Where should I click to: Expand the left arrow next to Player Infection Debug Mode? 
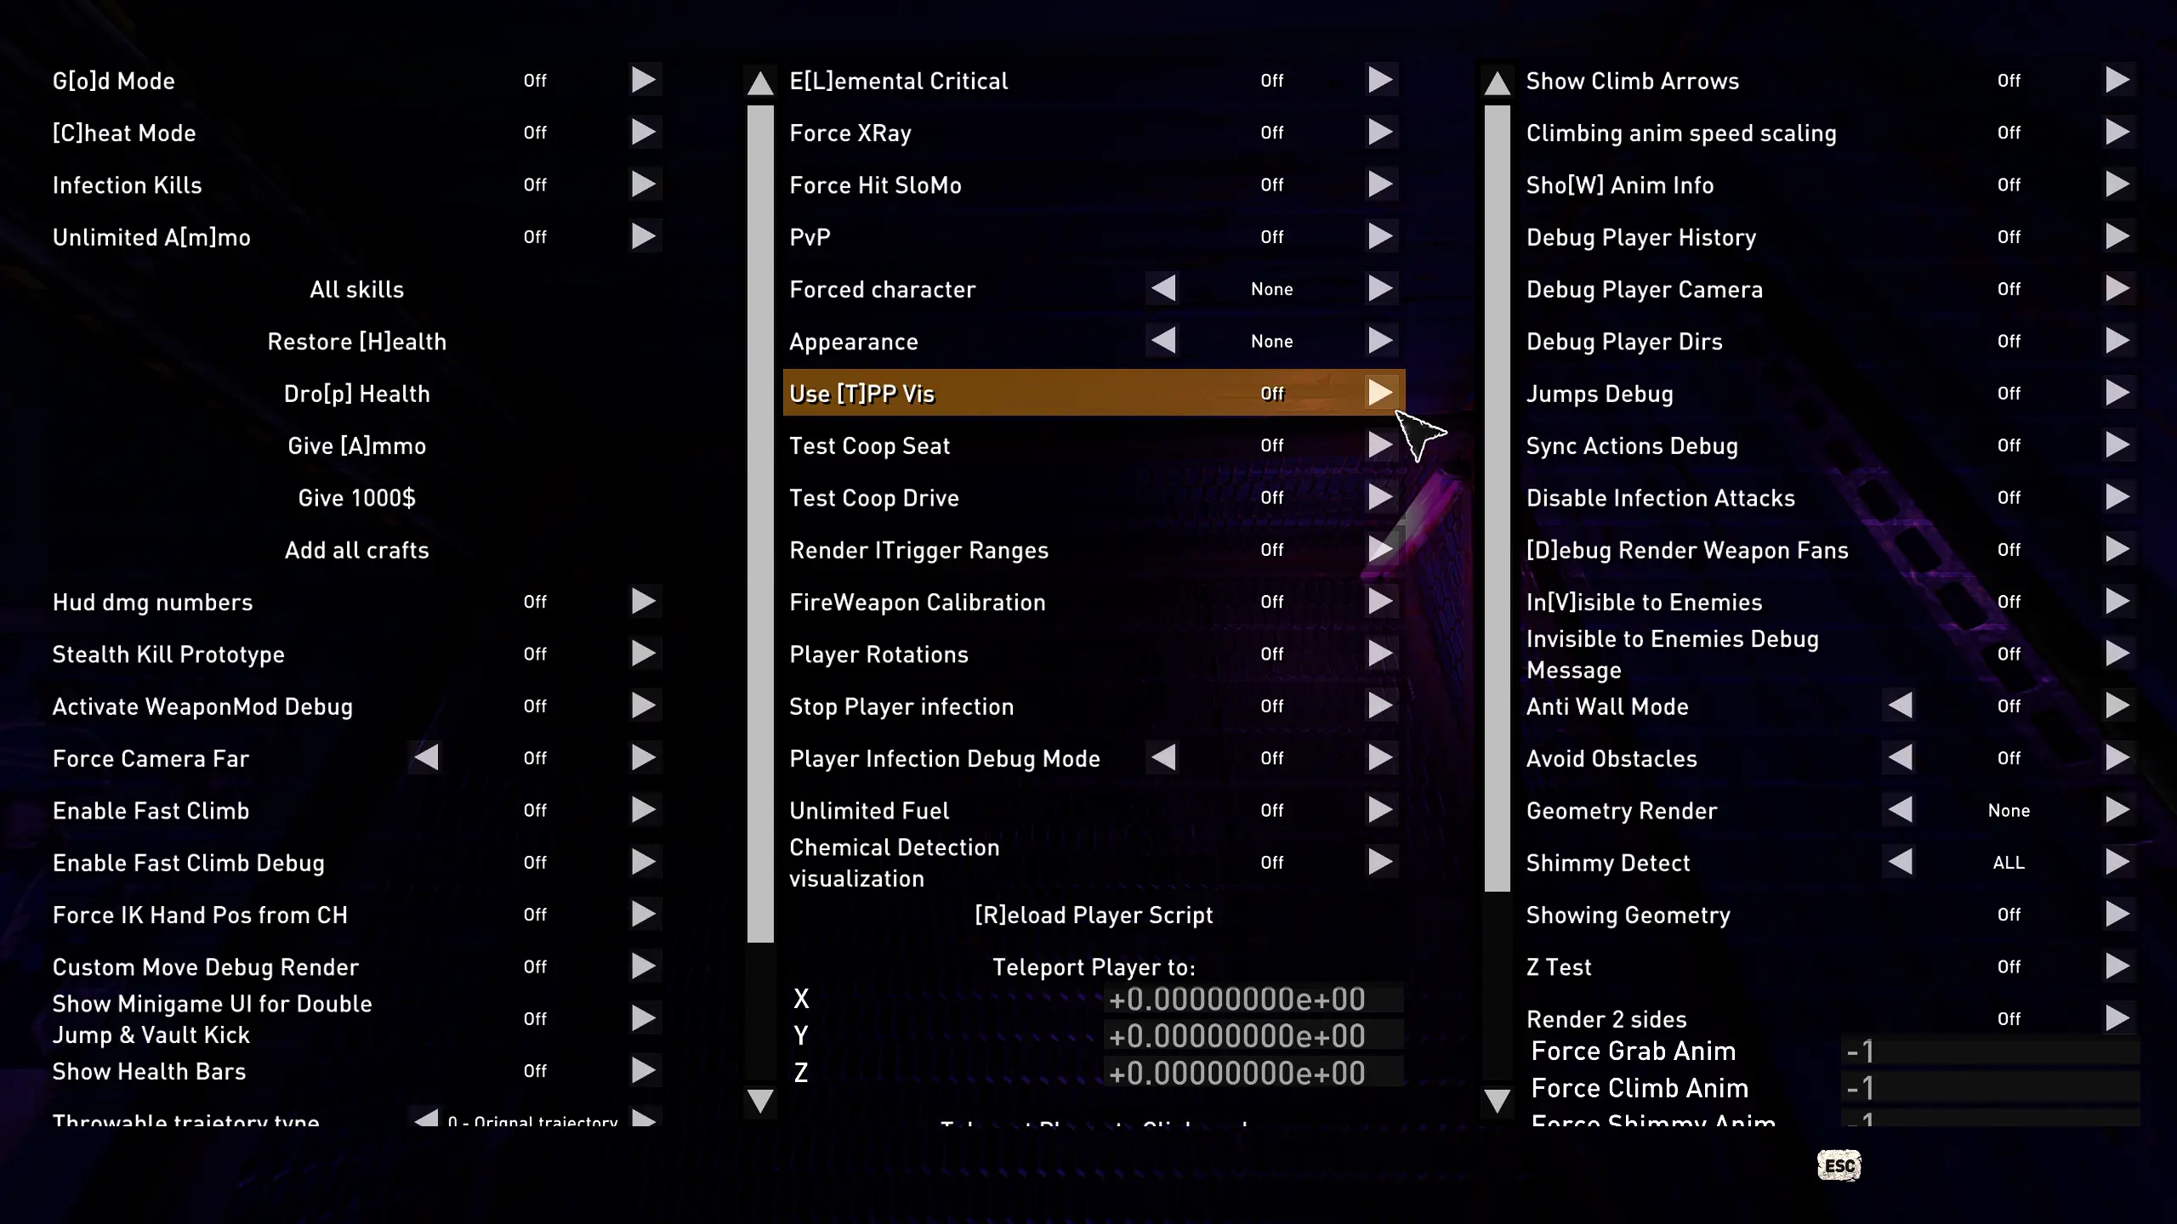coord(1163,757)
